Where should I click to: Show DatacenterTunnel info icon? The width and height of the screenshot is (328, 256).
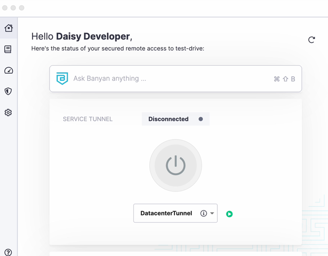[x=204, y=213]
